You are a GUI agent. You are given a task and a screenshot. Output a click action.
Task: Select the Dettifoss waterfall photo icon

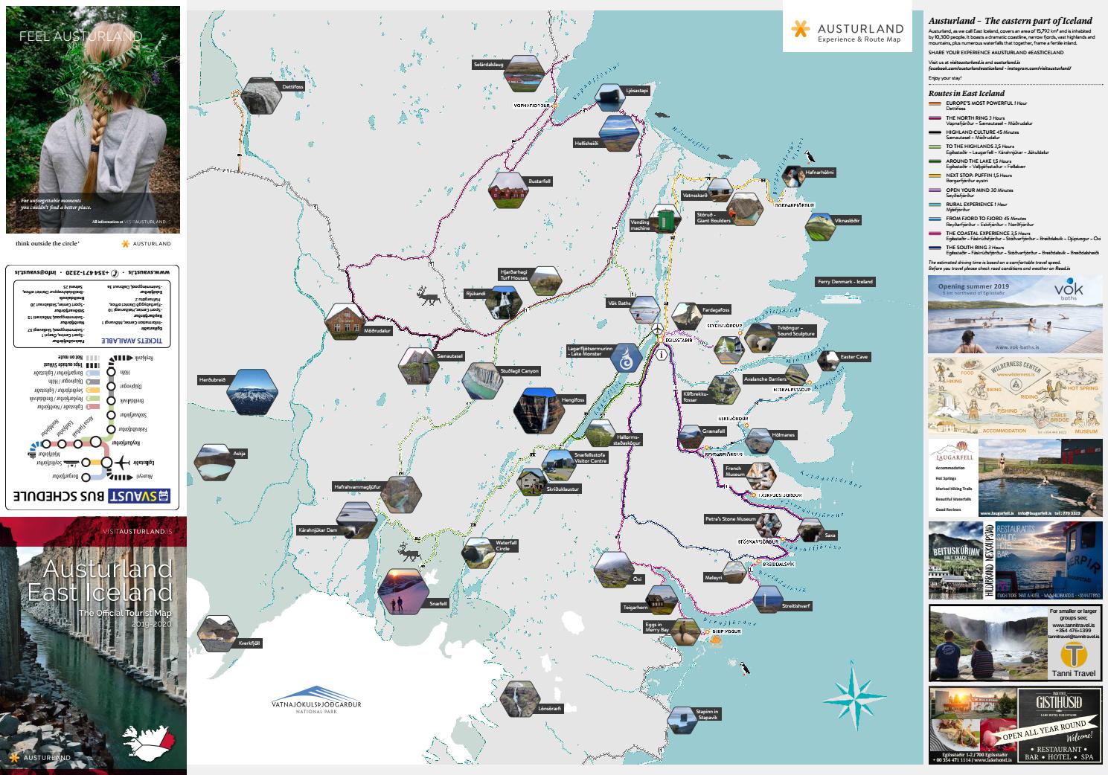pos(260,96)
